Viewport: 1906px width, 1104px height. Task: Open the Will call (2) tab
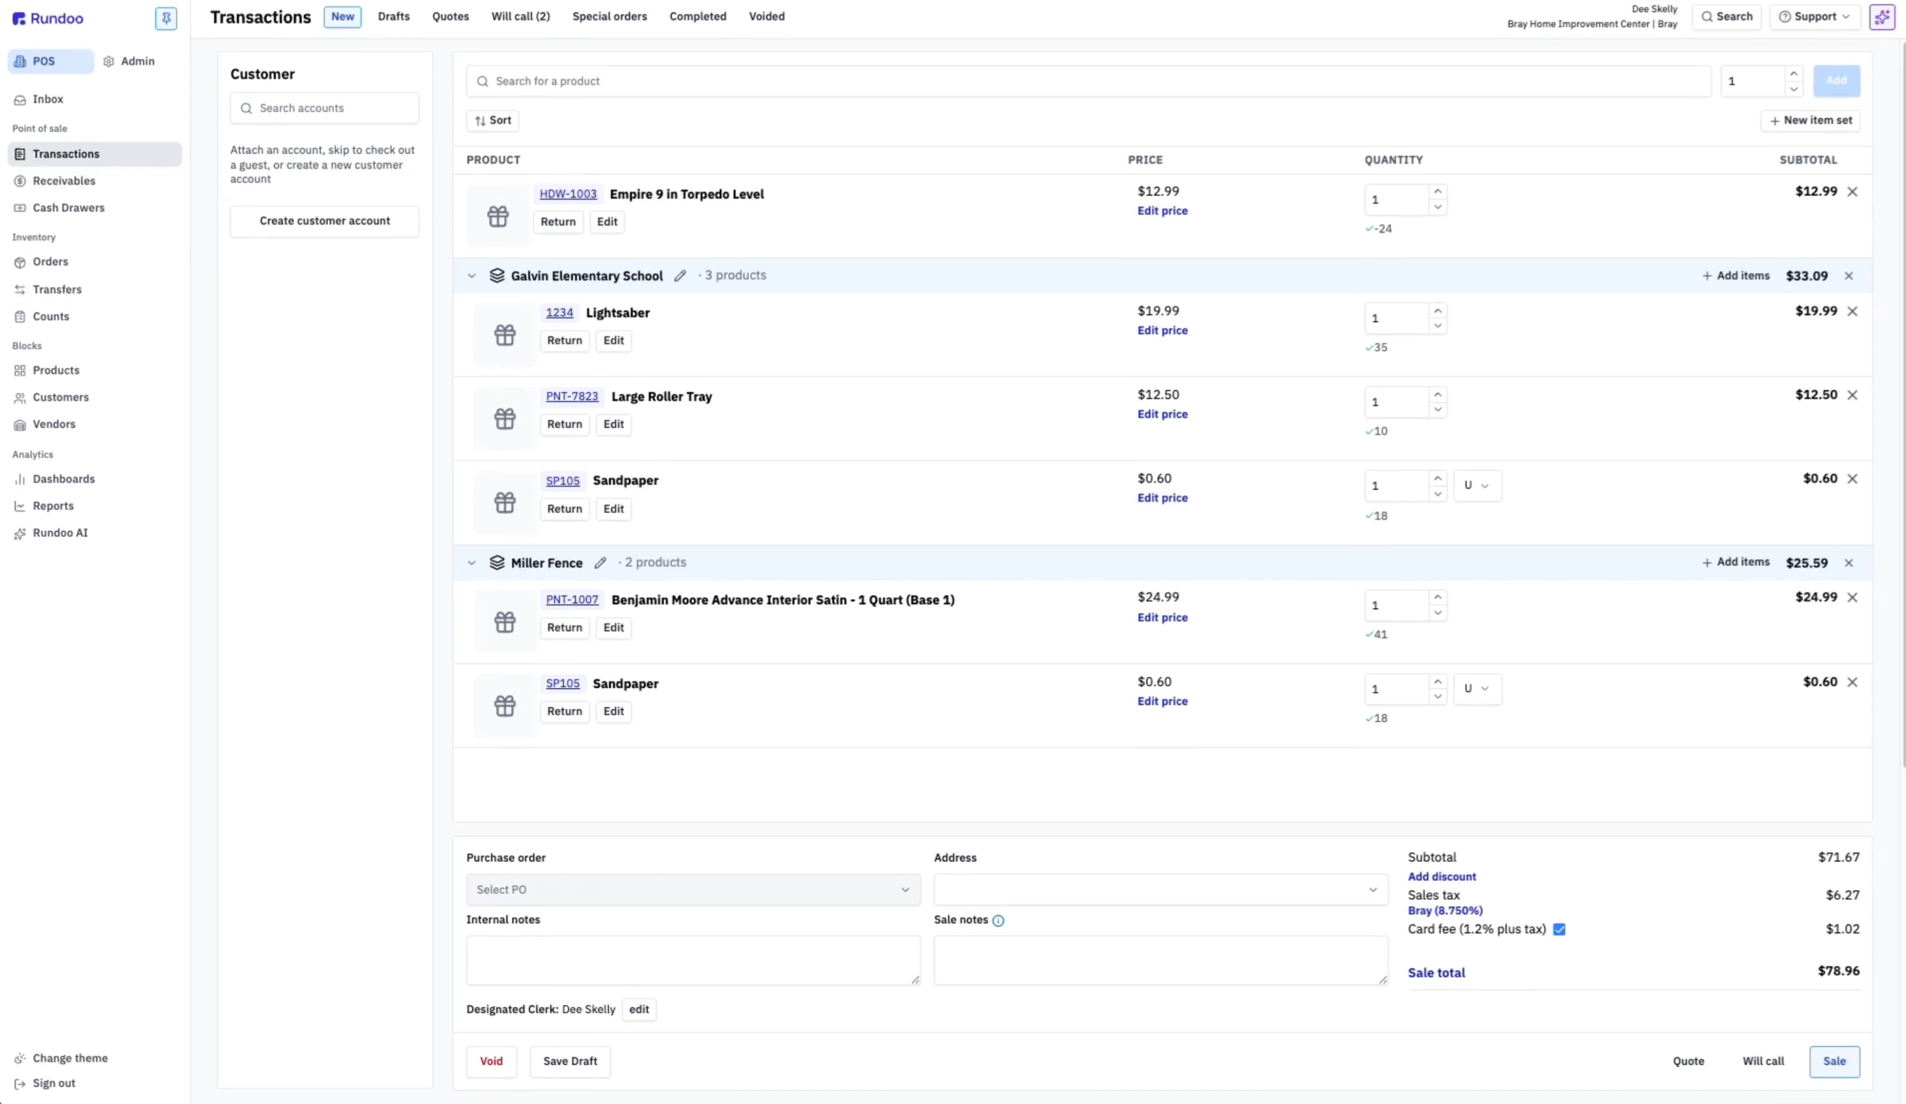520,17
